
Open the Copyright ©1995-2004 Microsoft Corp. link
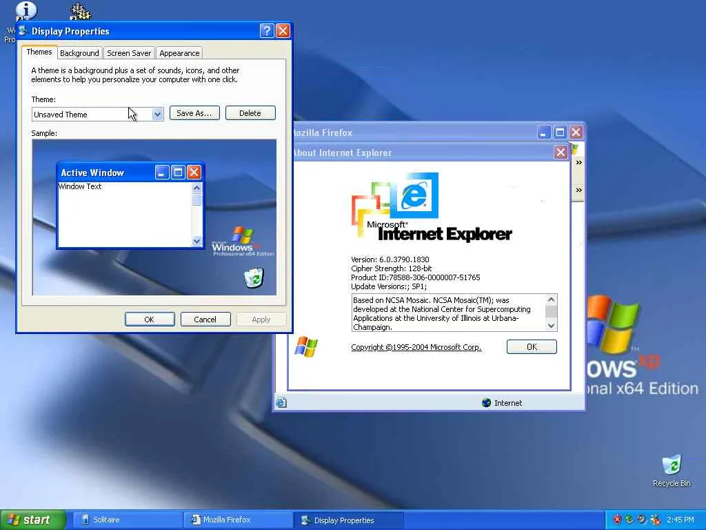[416, 347]
